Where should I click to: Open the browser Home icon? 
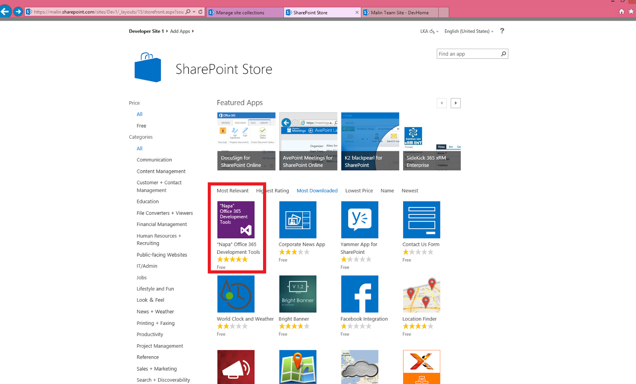tap(622, 12)
